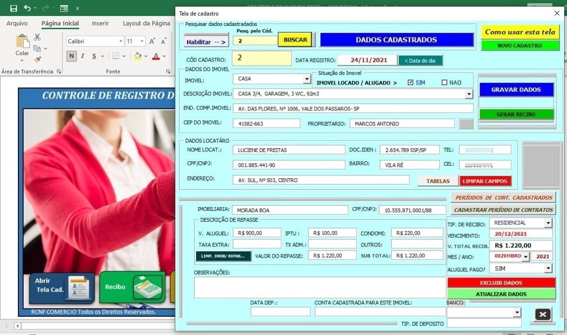Image resolution: width=567 pixels, height=335 pixels.
Task: Expand the font color options arrow
Action: [163, 57]
